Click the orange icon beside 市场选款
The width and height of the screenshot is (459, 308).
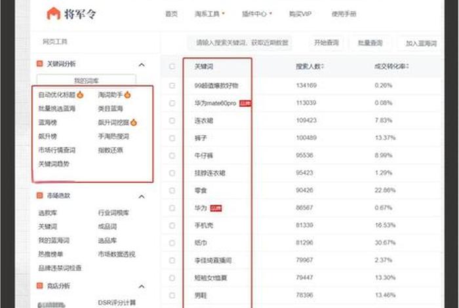tap(39, 195)
